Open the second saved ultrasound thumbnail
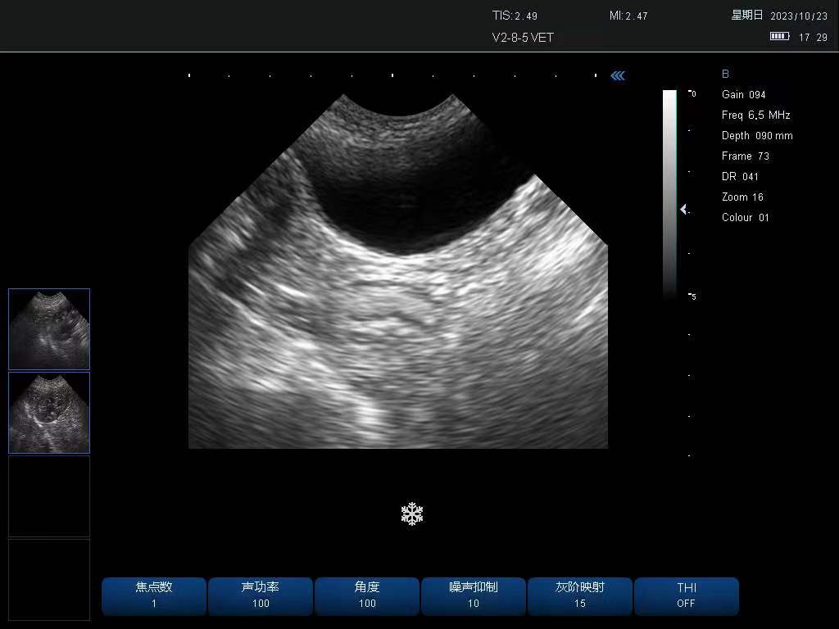The width and height of the screenshot is (839, 629). 49,413
